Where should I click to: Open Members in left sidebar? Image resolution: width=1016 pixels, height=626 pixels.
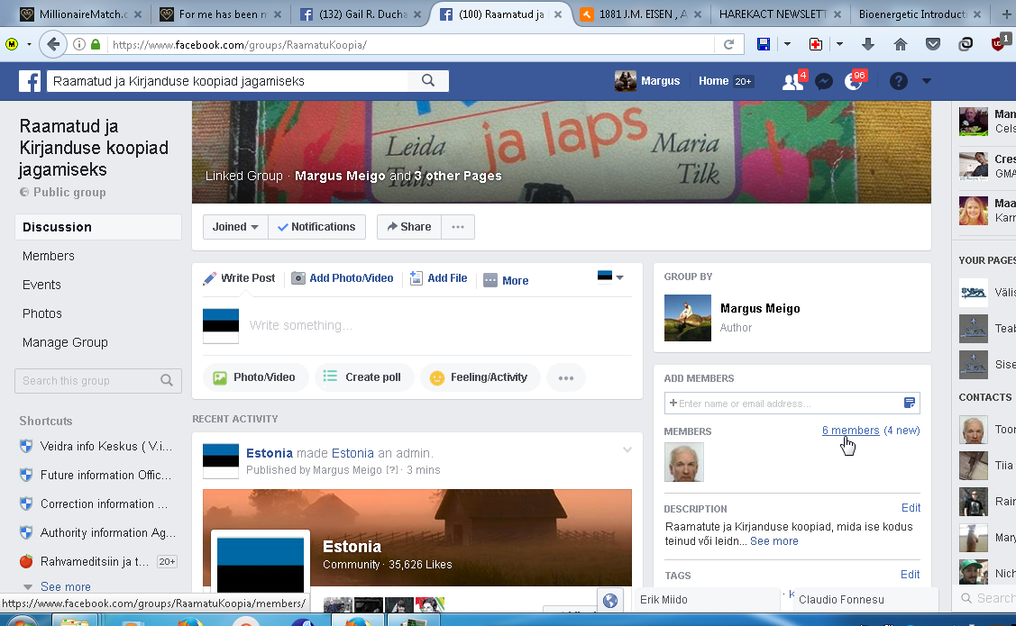tap(49, 257)
